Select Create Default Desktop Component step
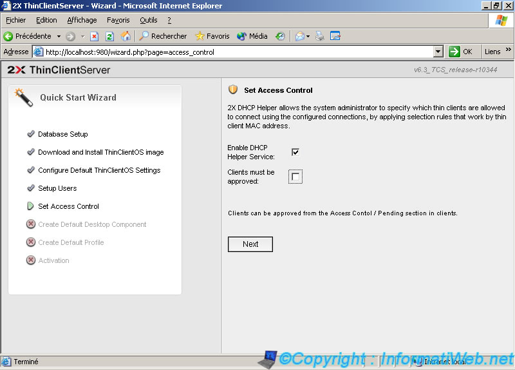 (x=92, y=224)
